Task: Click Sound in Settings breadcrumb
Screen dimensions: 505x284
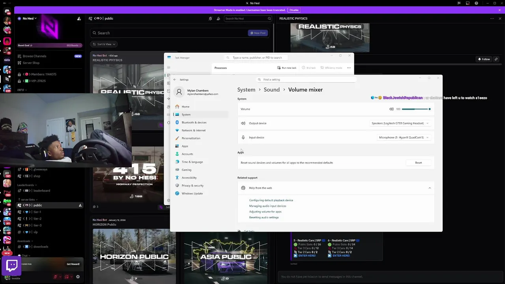Action: [271, 90]
